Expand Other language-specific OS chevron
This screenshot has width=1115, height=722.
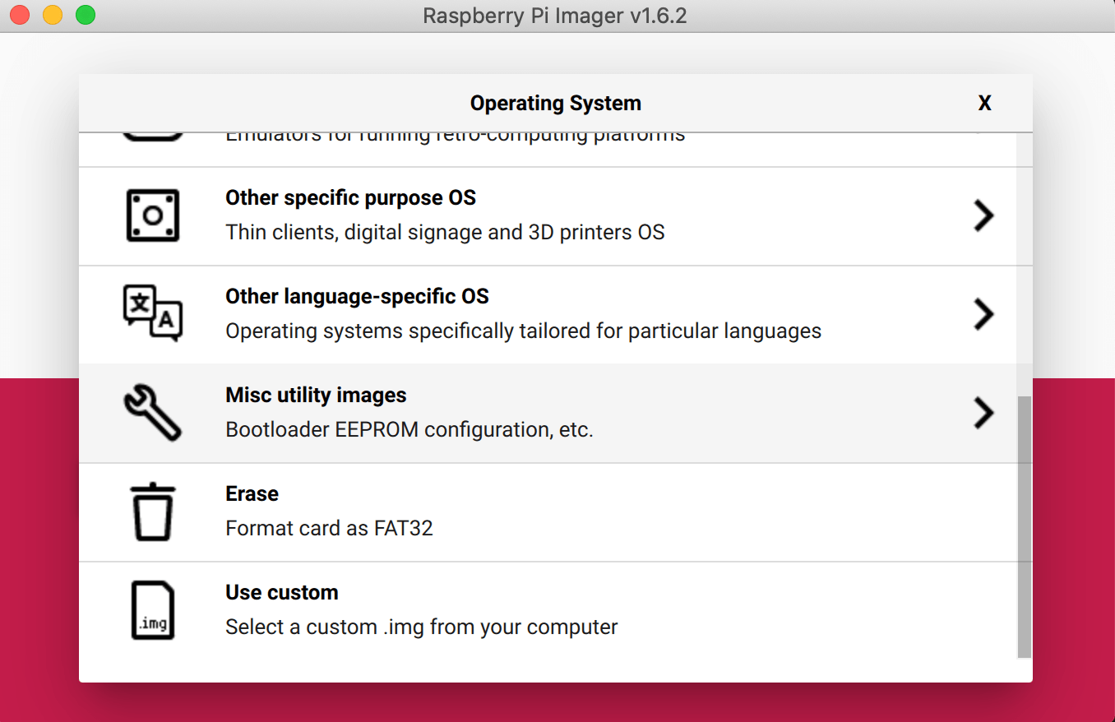point(983,314)
